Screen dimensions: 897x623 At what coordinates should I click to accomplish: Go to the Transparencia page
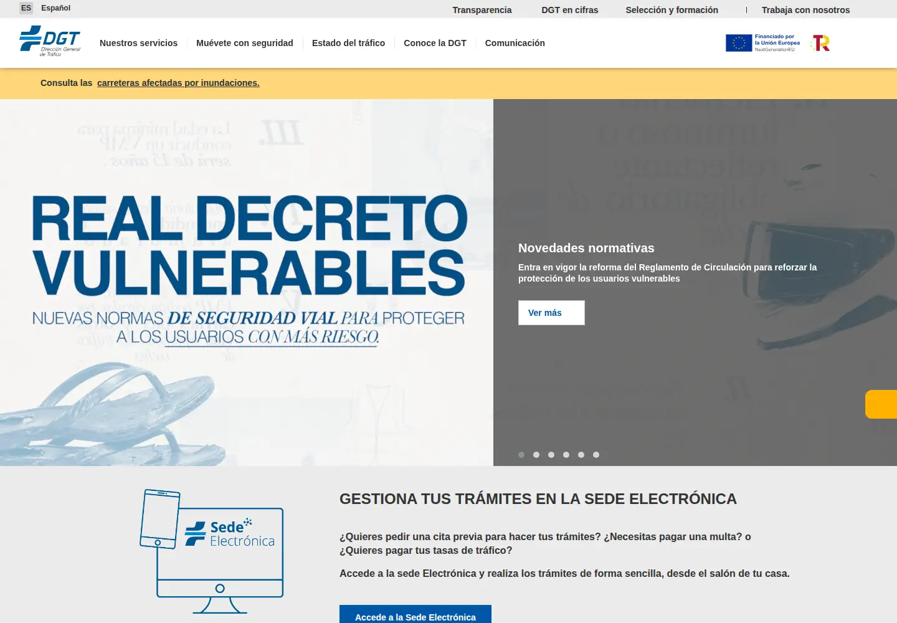coord(482,10)
